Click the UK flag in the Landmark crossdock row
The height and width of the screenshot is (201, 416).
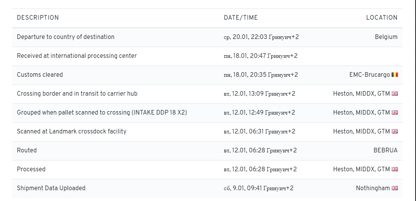[394, 132]
